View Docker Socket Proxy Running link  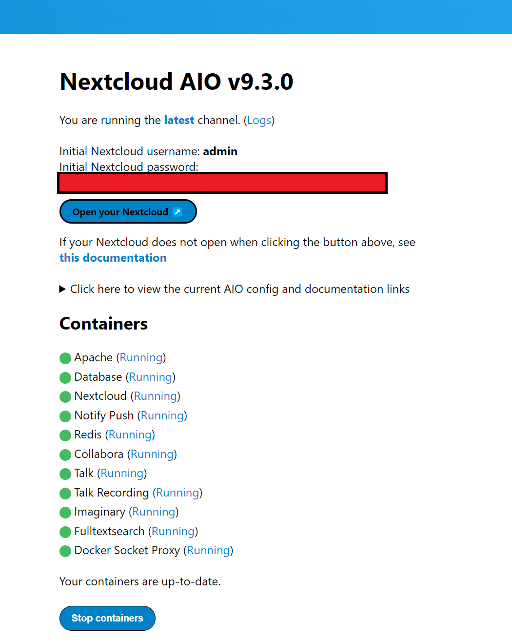pyautogui.click(x=208, y=550)
